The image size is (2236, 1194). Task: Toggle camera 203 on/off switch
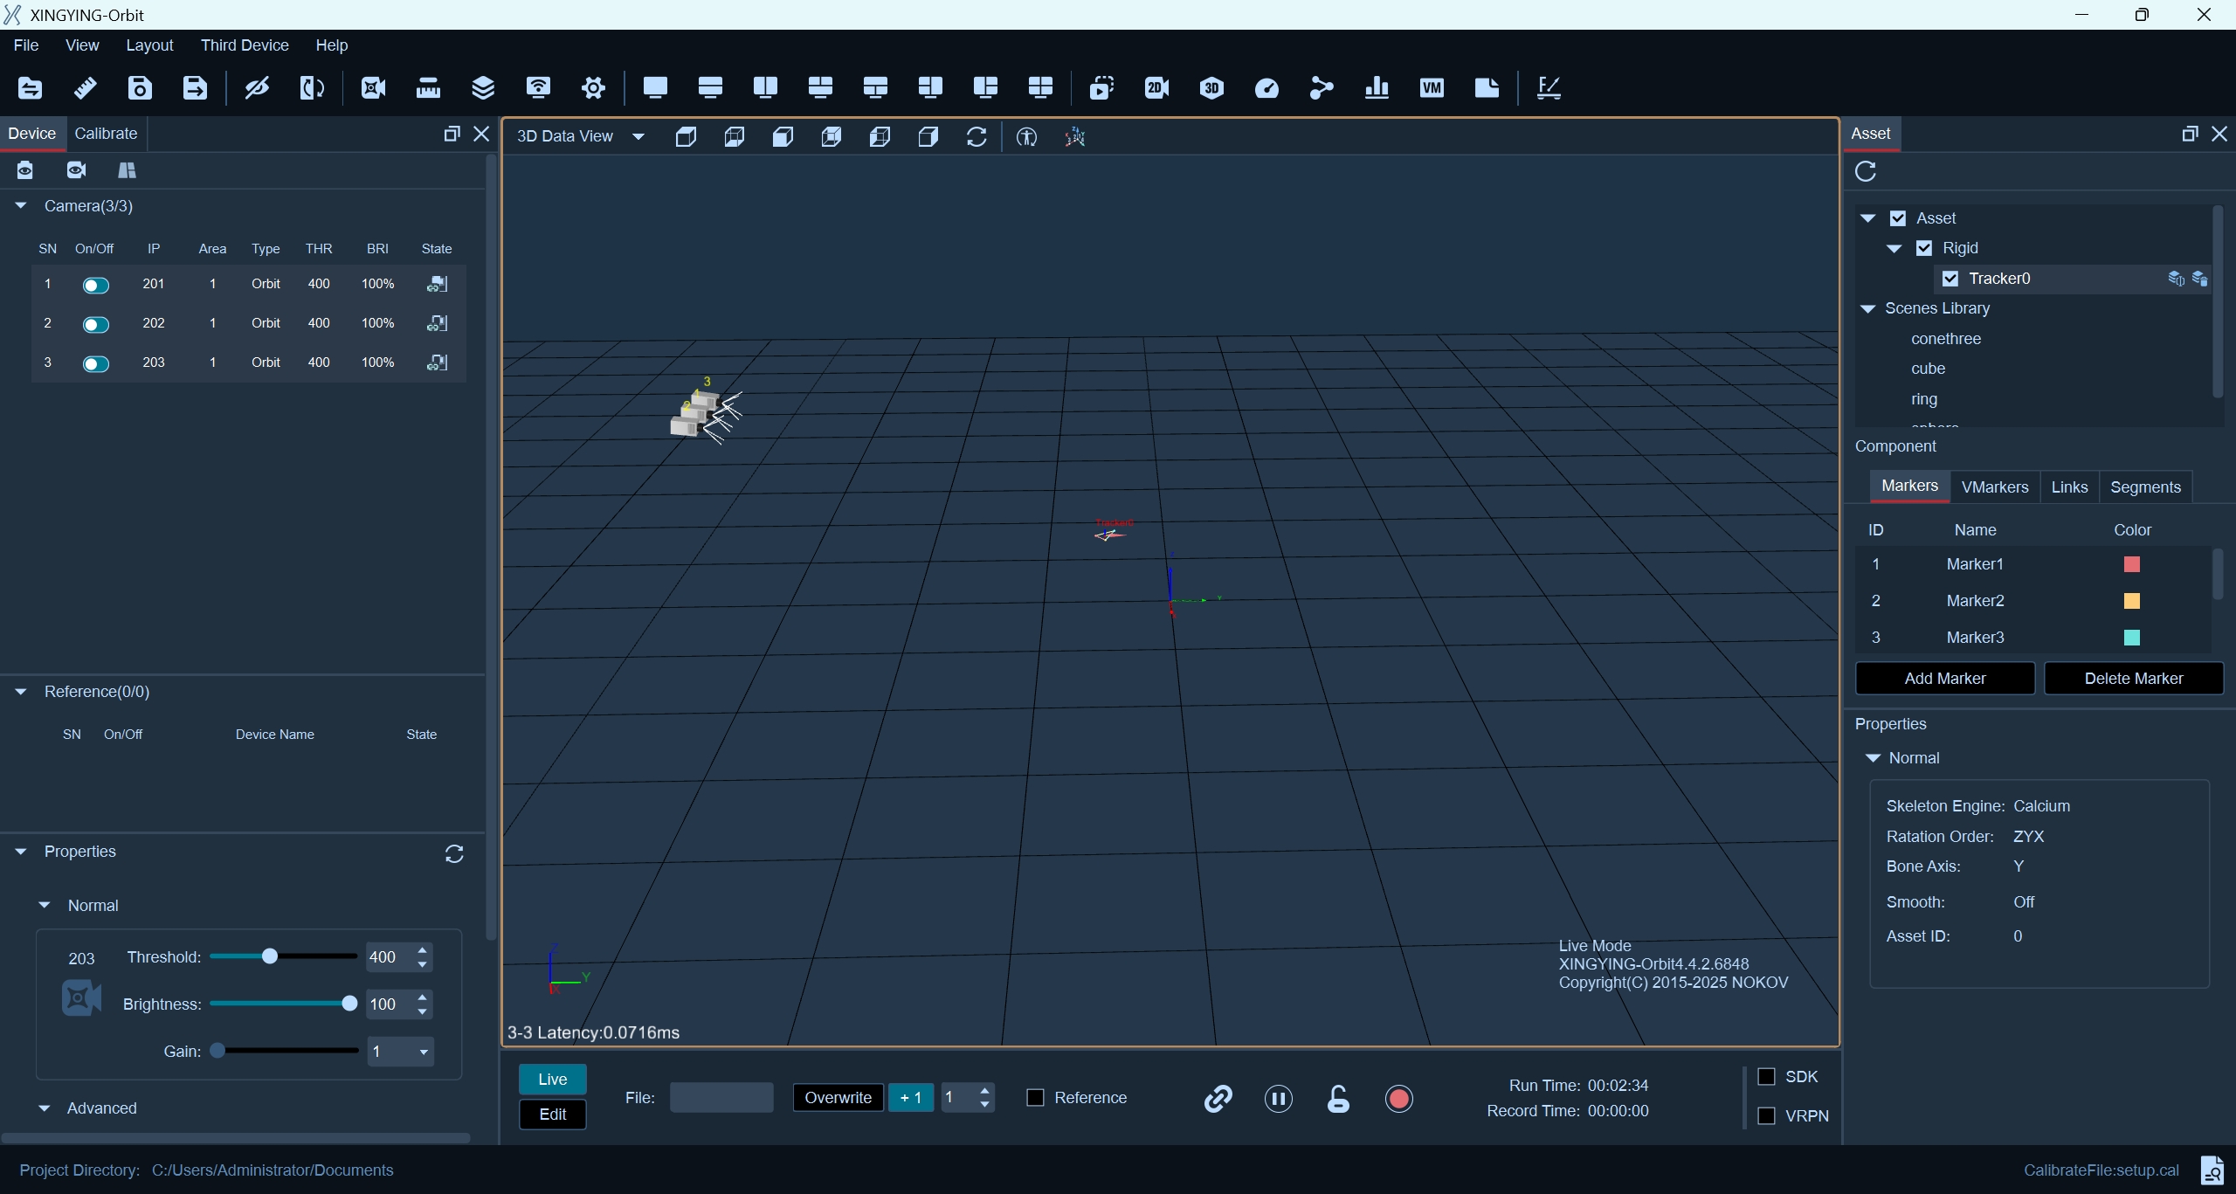tap(95, 363)
